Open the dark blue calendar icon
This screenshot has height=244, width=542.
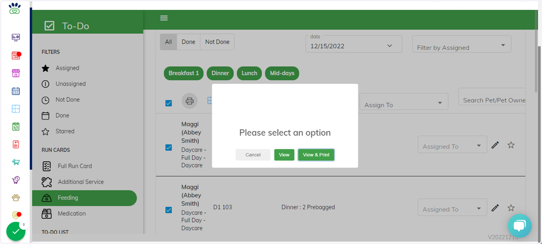click(x=16, y=91)
